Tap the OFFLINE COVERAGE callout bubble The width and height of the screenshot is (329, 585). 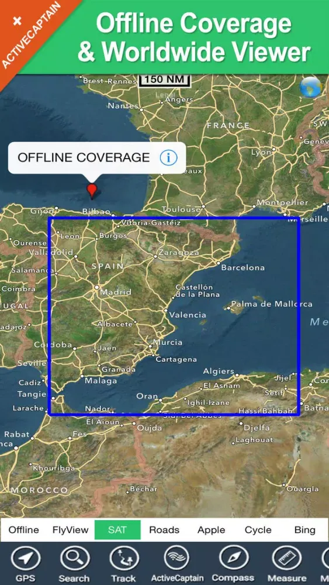(97, 158)
